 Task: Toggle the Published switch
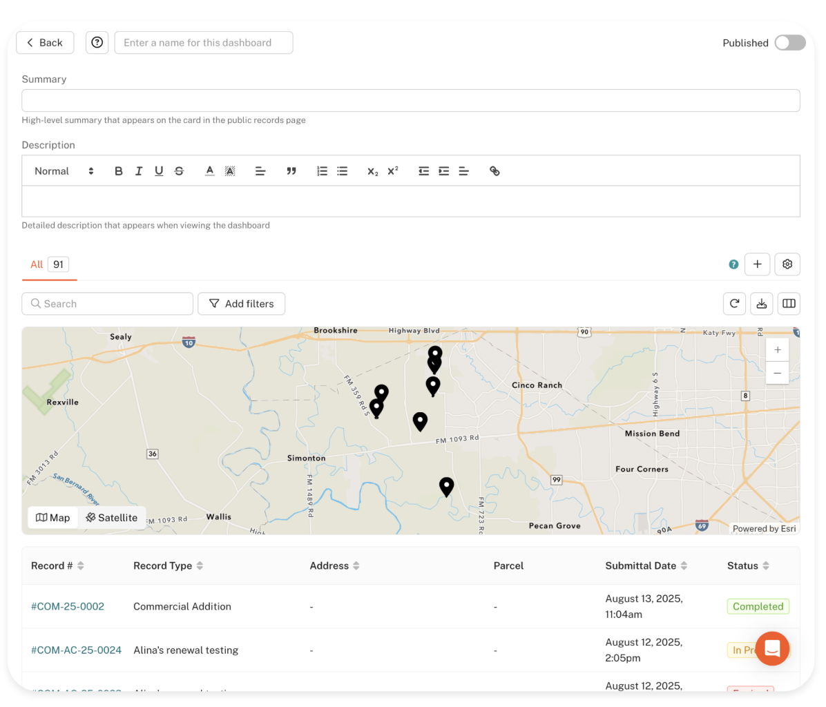789,43
